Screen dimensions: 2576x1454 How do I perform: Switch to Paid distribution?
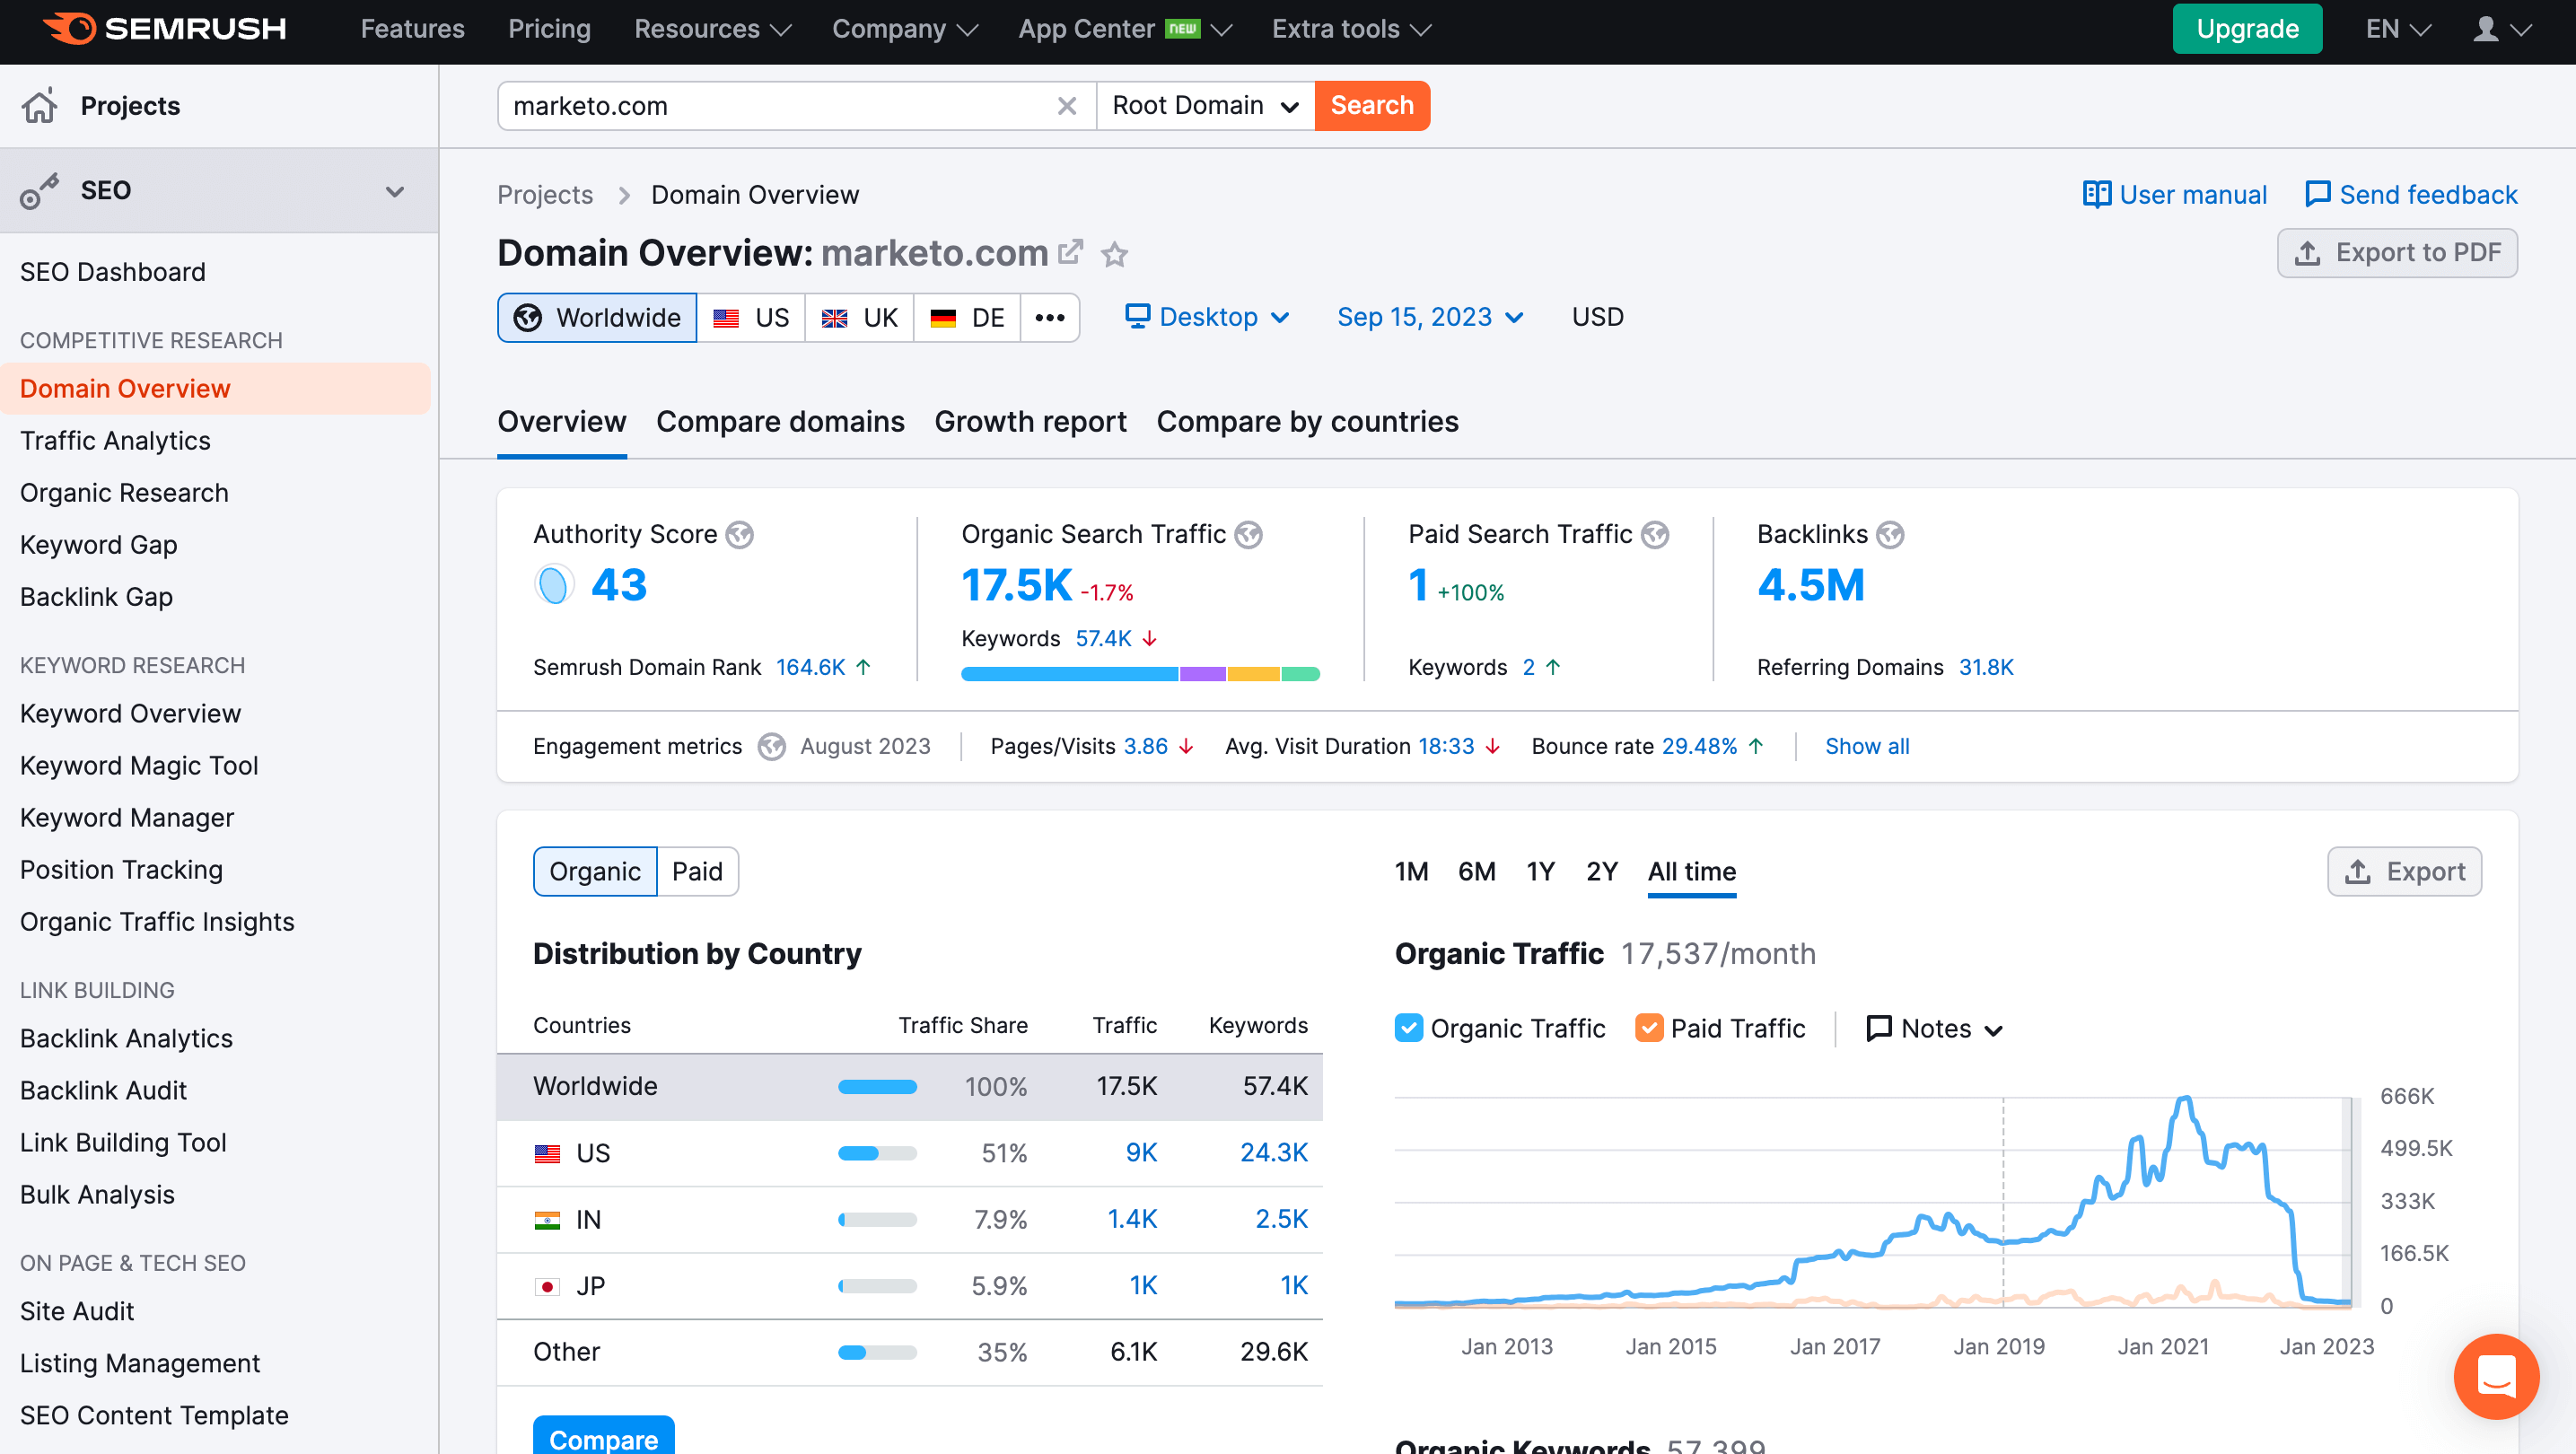point(697,871)
